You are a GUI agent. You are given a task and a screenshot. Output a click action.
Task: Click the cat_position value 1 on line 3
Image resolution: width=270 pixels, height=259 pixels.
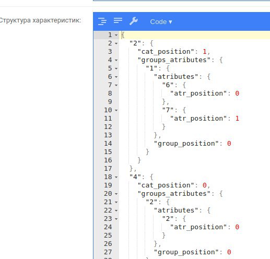coord(205,52)
